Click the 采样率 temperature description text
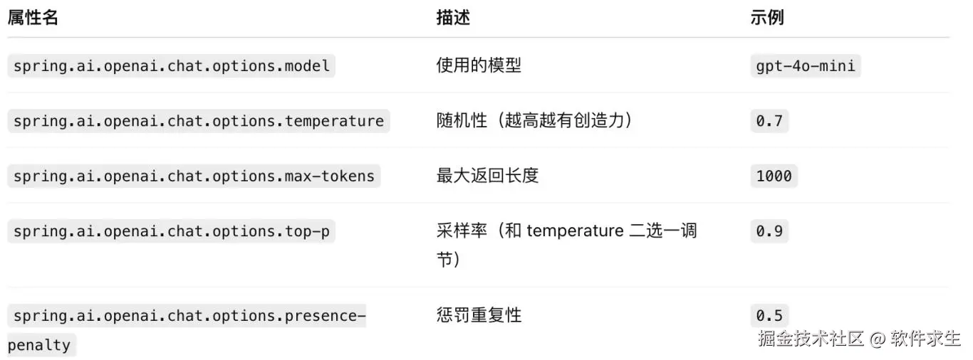Screen dimensions: 973x360 566,245
